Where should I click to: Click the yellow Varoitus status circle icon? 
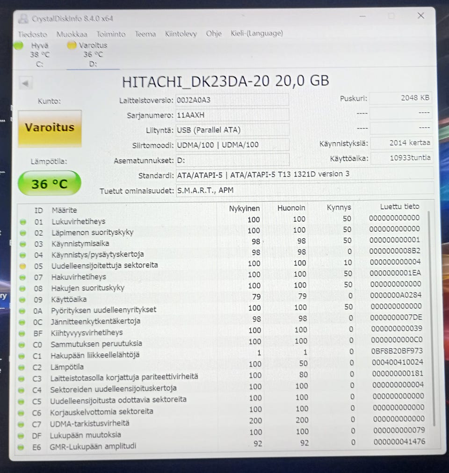72,45
